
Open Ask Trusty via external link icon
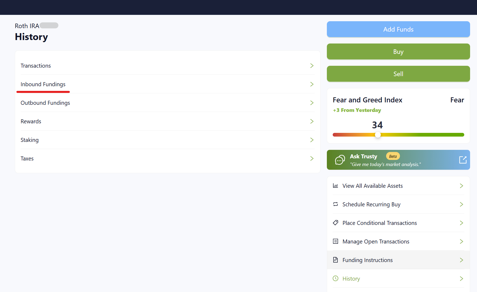point(463,160)
